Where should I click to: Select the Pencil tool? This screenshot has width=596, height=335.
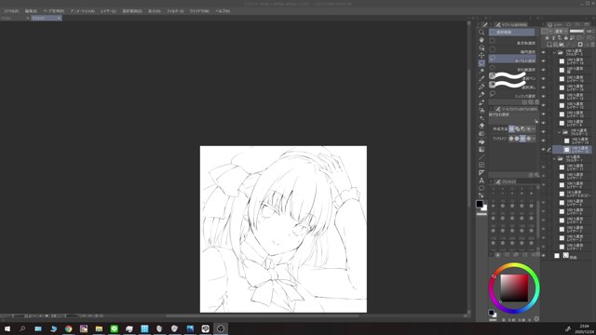[481, 95]
